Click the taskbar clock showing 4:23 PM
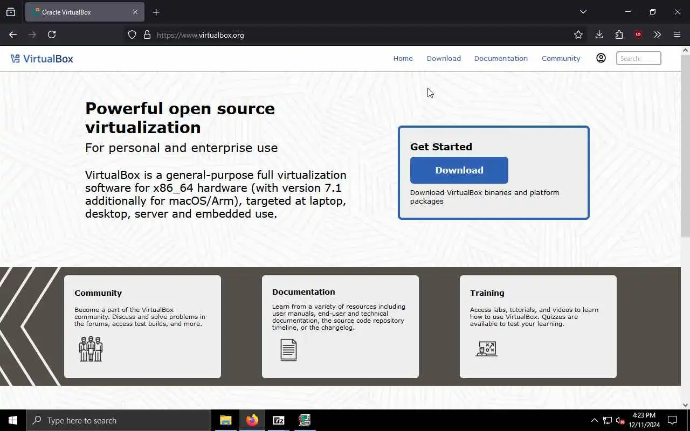 pos(644,420)
